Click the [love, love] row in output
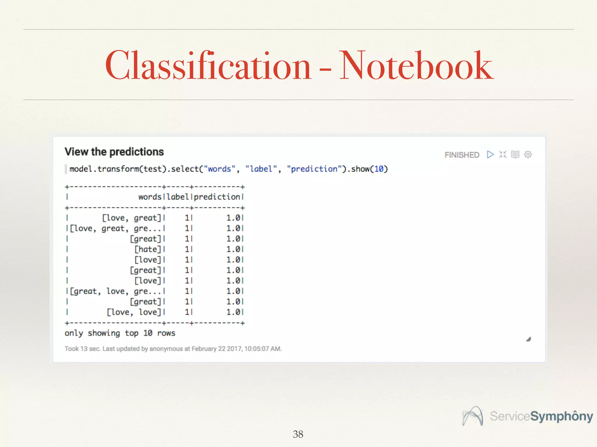The width and height of the screenshot is (597, 447). [x=134, y=312]
